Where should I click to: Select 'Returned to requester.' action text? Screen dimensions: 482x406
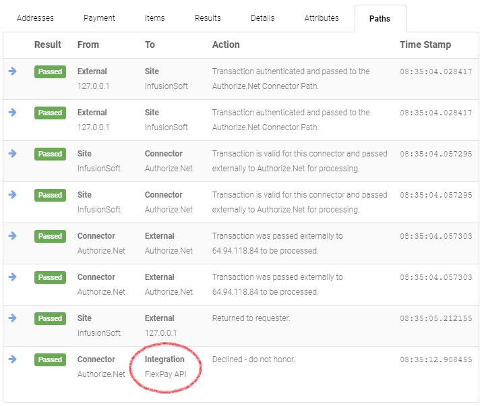[251, 318]
